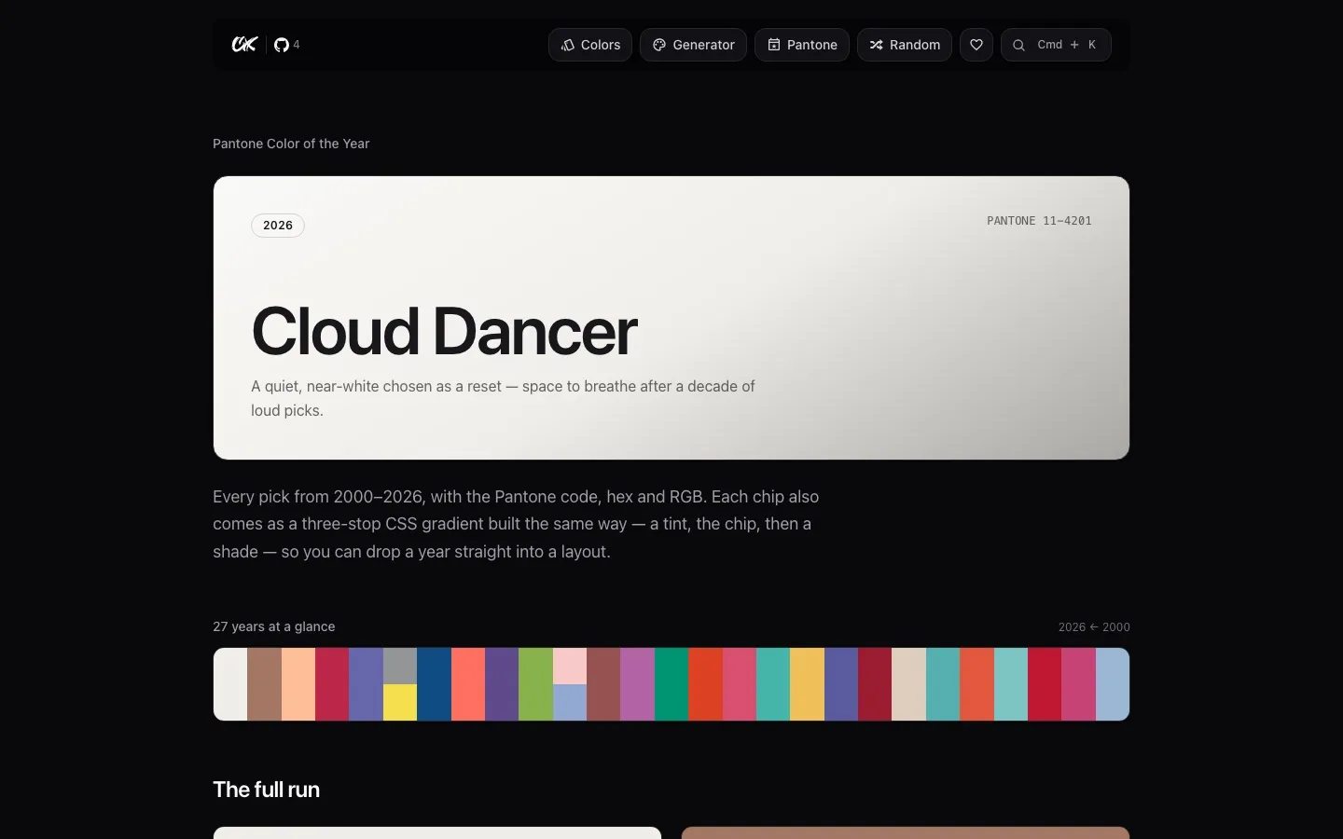Pick a Random color
The image size is (1343, 839).
click(905, 45)
